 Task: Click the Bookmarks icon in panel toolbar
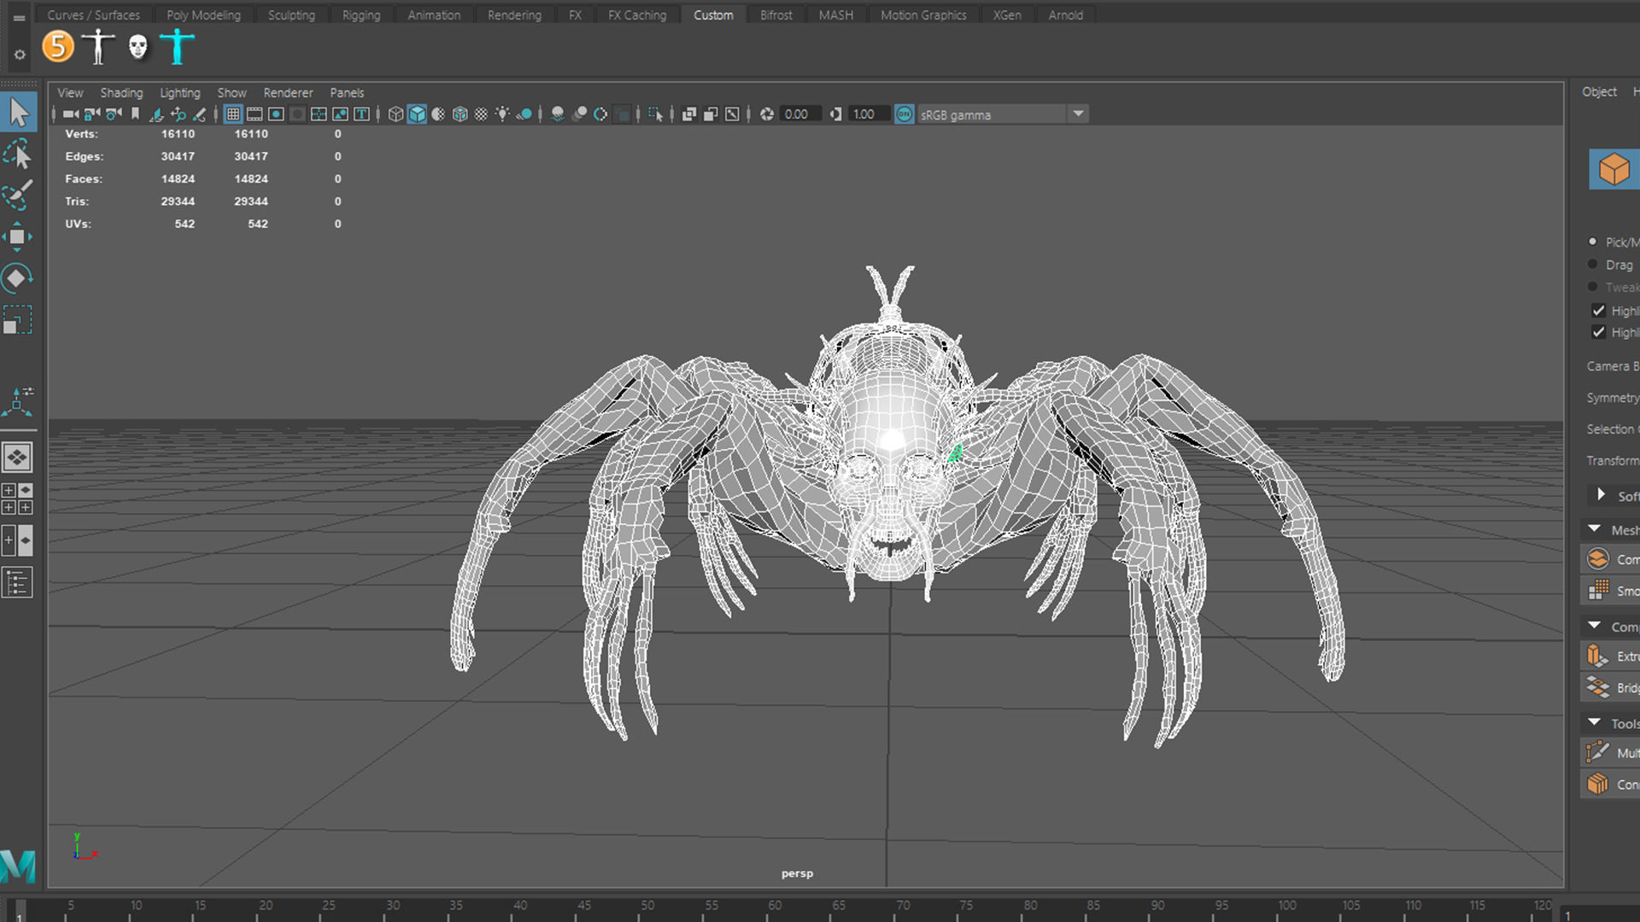coord(135,114)
